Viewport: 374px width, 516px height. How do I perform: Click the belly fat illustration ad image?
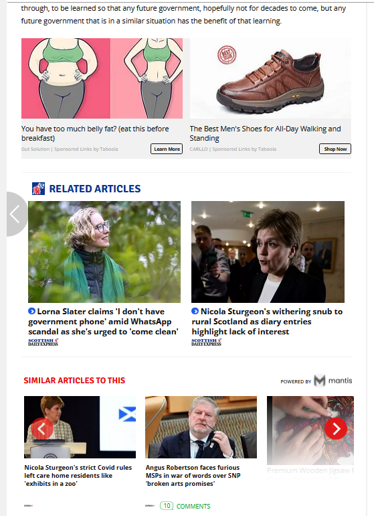pyautogui.click(x=102, y=78)
